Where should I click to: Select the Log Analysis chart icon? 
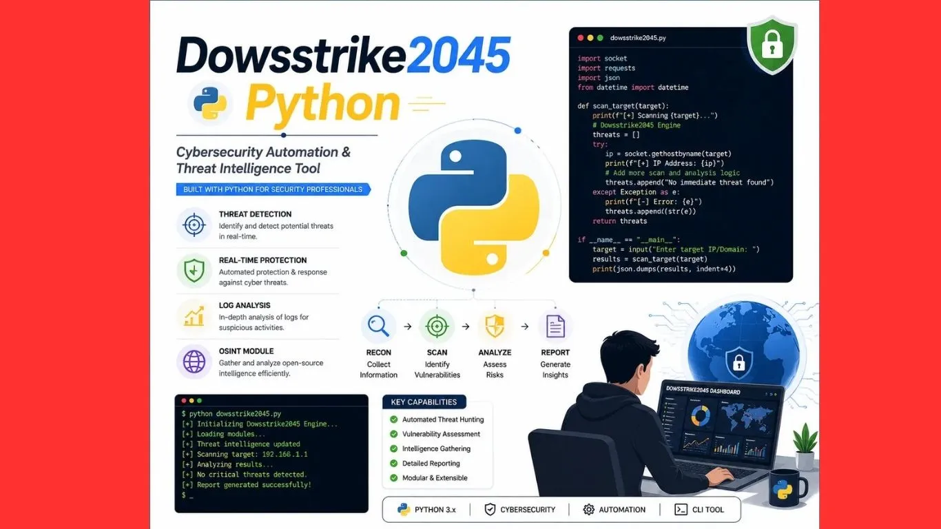pos(194,316)
